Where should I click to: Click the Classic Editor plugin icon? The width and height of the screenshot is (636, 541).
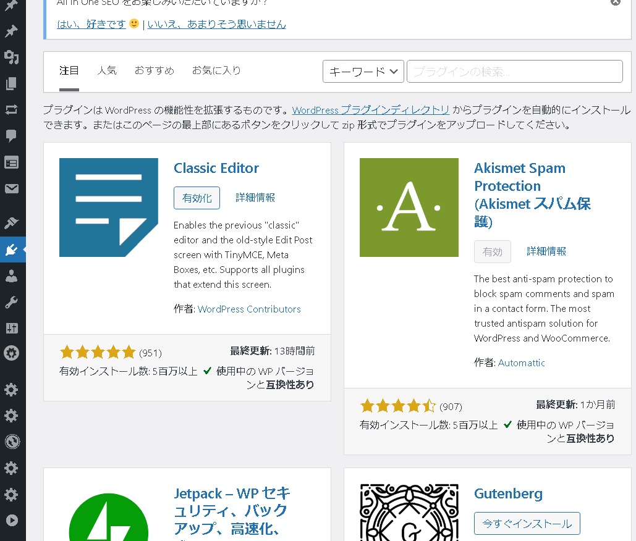[109, 208]
